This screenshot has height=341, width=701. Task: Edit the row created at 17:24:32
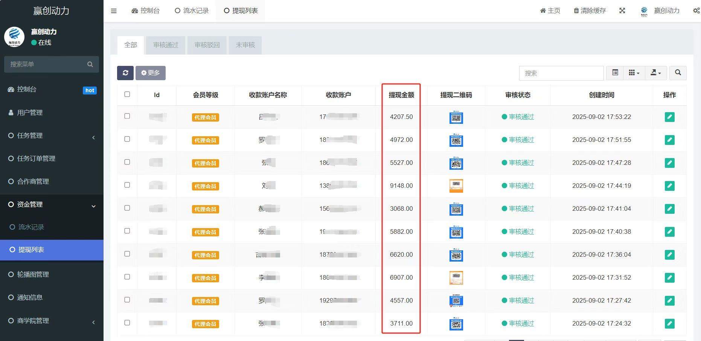coord(669,324)
